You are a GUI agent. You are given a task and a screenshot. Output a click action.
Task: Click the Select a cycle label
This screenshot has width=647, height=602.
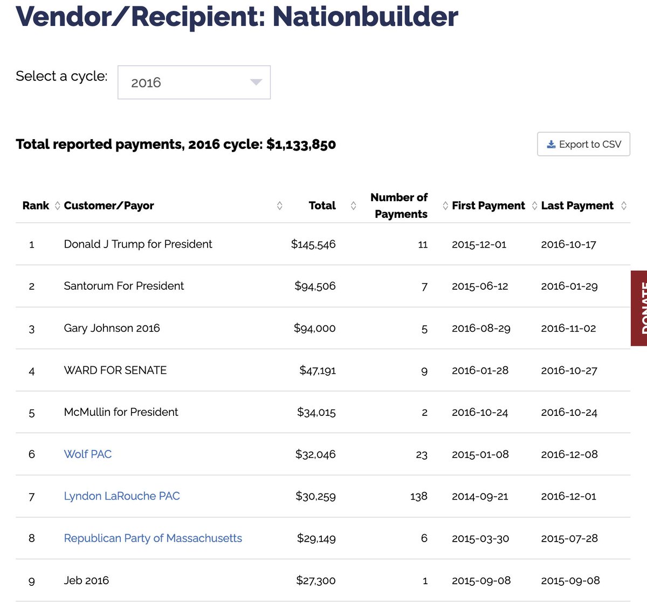[x=61, y=76]
